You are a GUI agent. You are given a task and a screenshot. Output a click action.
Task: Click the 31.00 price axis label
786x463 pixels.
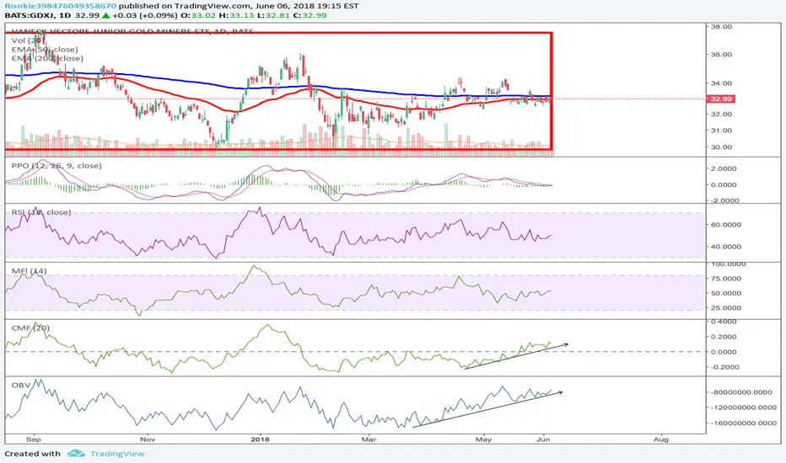point(722,130)
